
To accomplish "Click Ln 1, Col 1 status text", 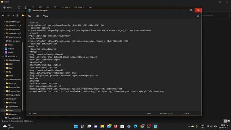I will point(33,113).
